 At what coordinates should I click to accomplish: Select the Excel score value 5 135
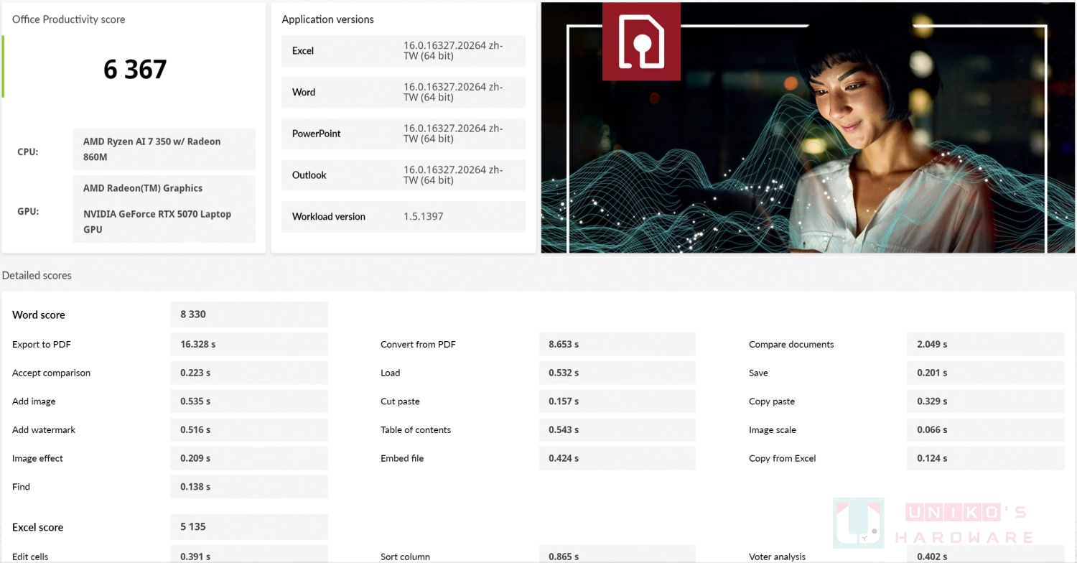249,527
